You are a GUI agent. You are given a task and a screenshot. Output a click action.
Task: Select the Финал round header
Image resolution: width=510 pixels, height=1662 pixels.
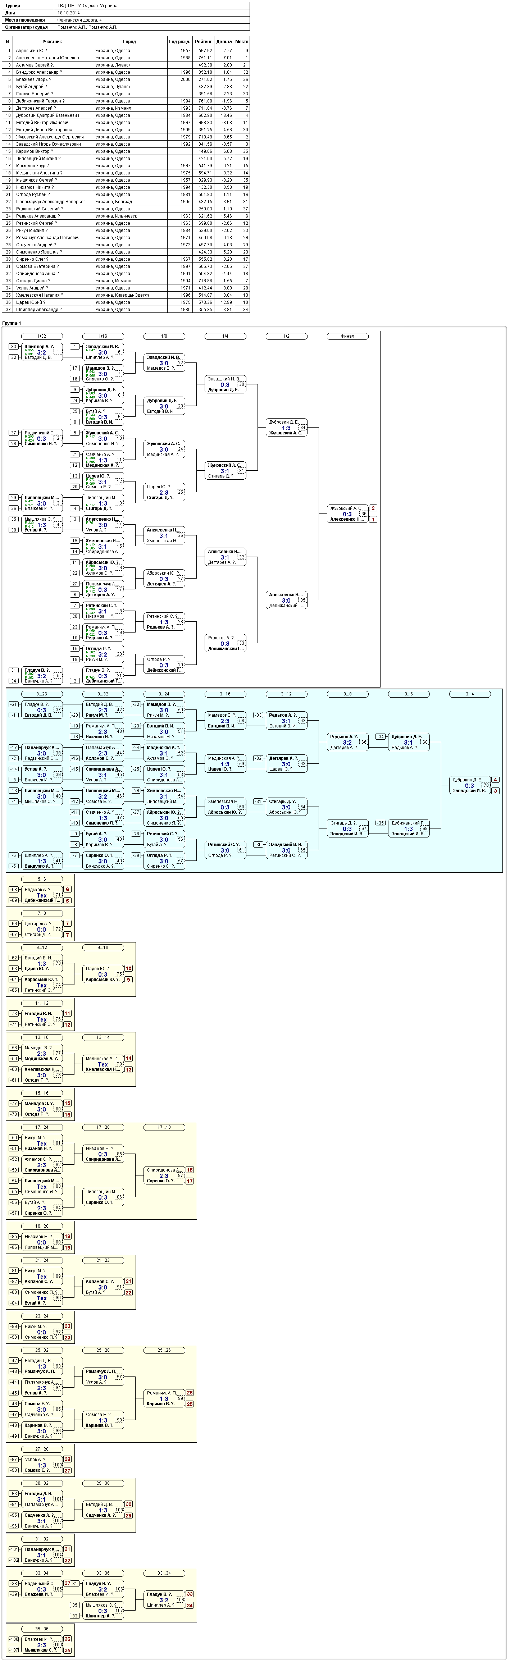(347, 336)
